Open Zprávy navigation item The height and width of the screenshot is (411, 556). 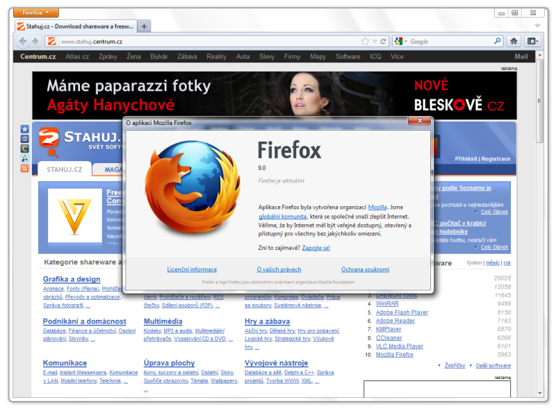point(108,57)
